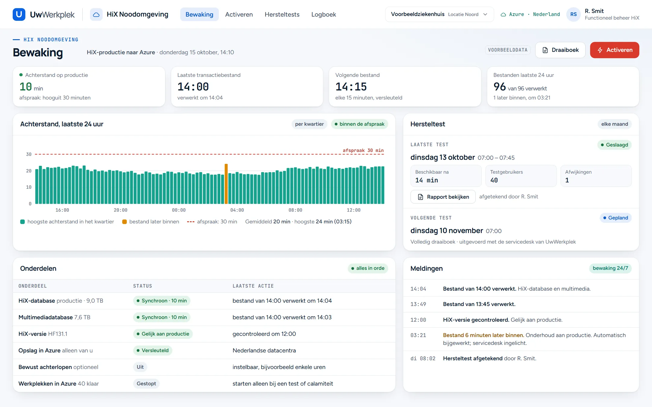Click the Voorbeeldziekenhuis location name

click(417, 14)
